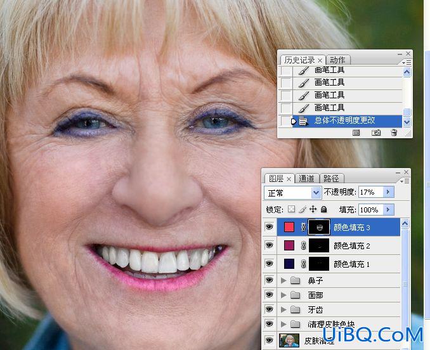The width and height of the screenshot is (430, 350).
Task: Select the 总体不透明度更改 history state
Action: click(x=347, y=121)
